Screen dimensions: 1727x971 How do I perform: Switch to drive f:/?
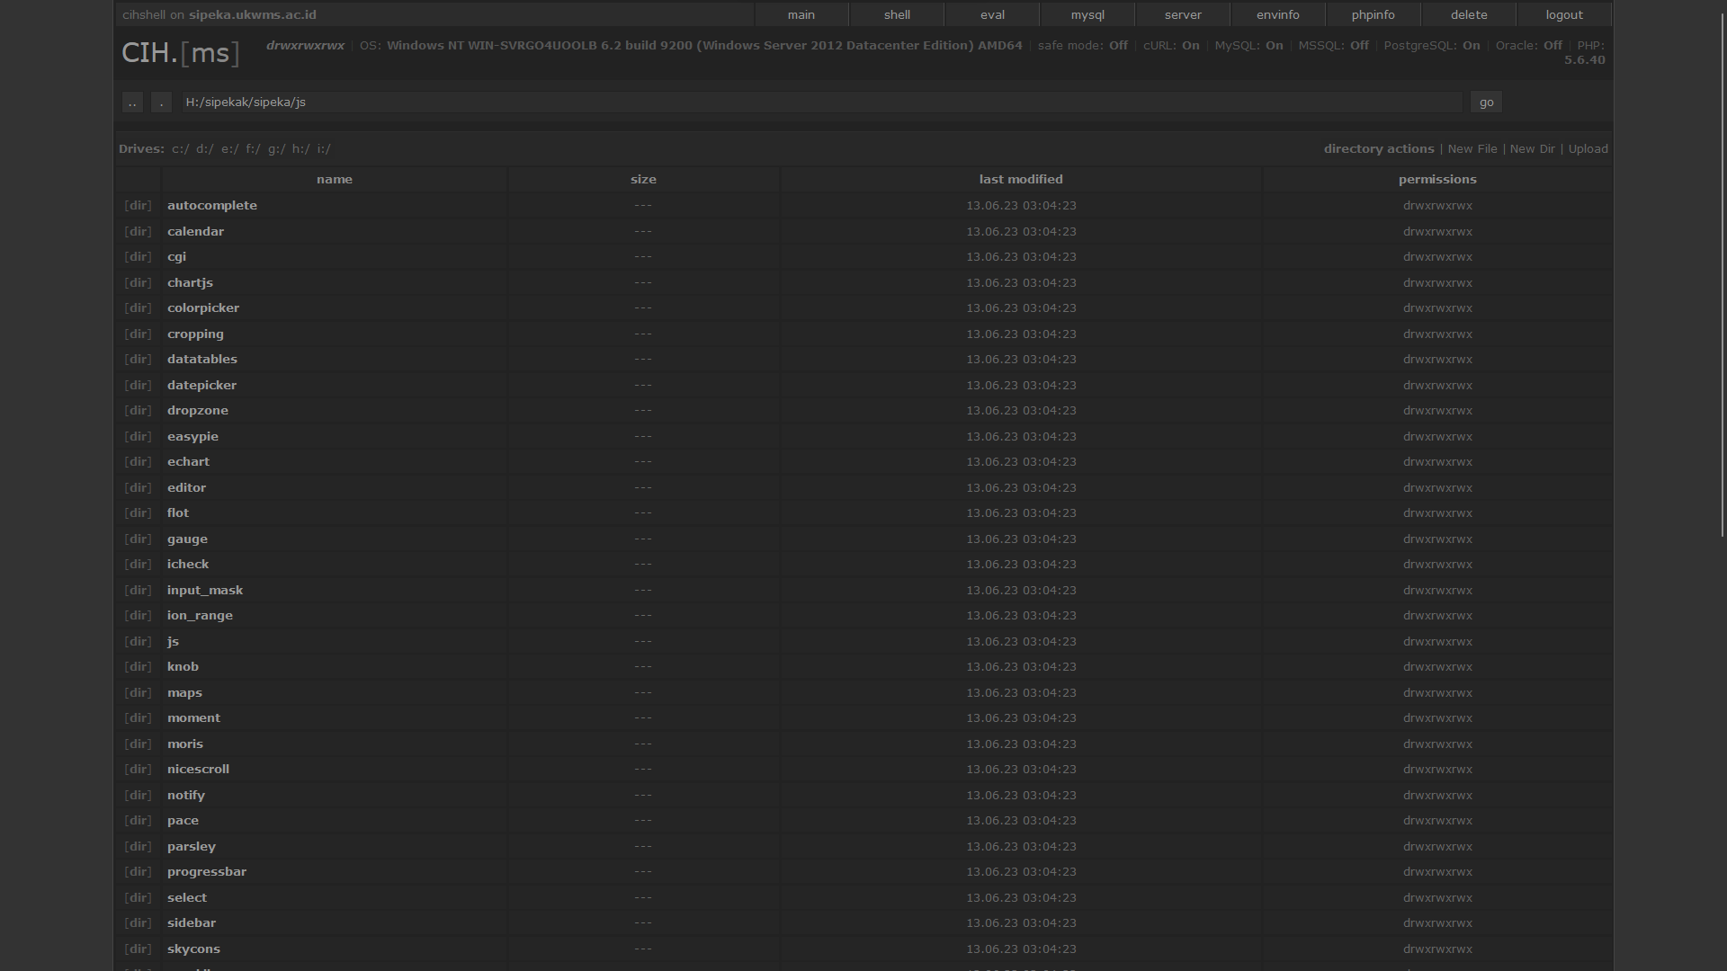tap(254, 149)
